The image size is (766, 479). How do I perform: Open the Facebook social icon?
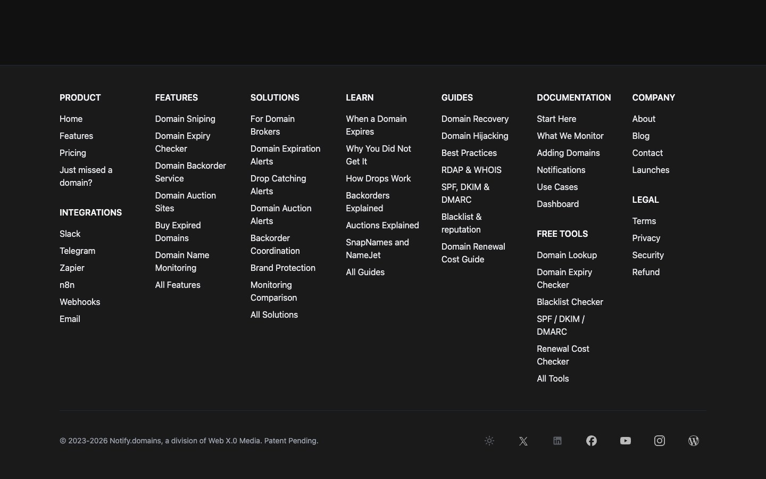click(x=592, y=441)
